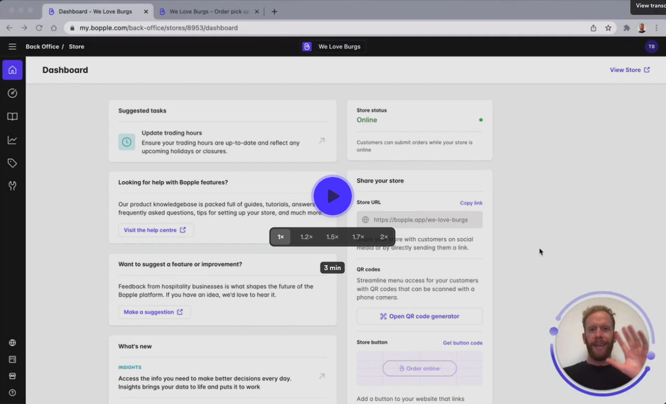The image size is (666, 404).
Task: Click the presenter webcam bubble
Action: (x=602, y=344)
